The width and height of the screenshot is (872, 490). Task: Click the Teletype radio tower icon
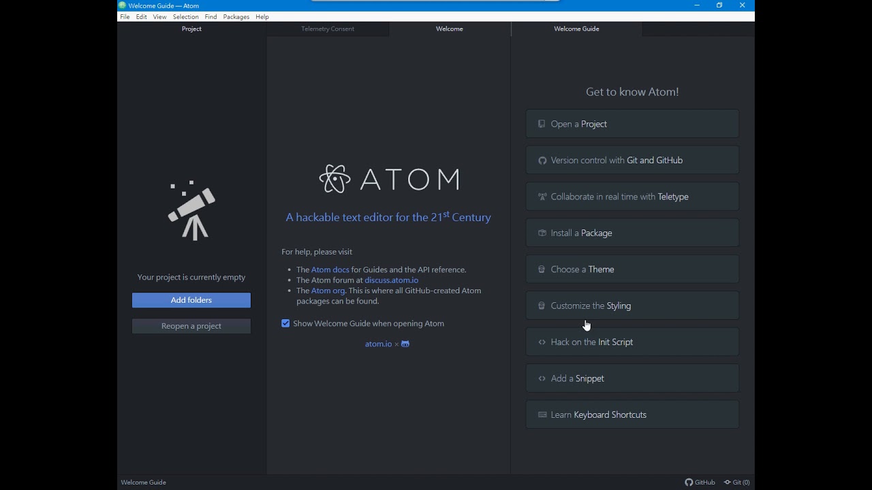542,197
